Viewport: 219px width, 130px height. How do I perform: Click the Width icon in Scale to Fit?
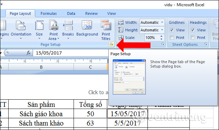pyautogui.click(x=121, y=22)
